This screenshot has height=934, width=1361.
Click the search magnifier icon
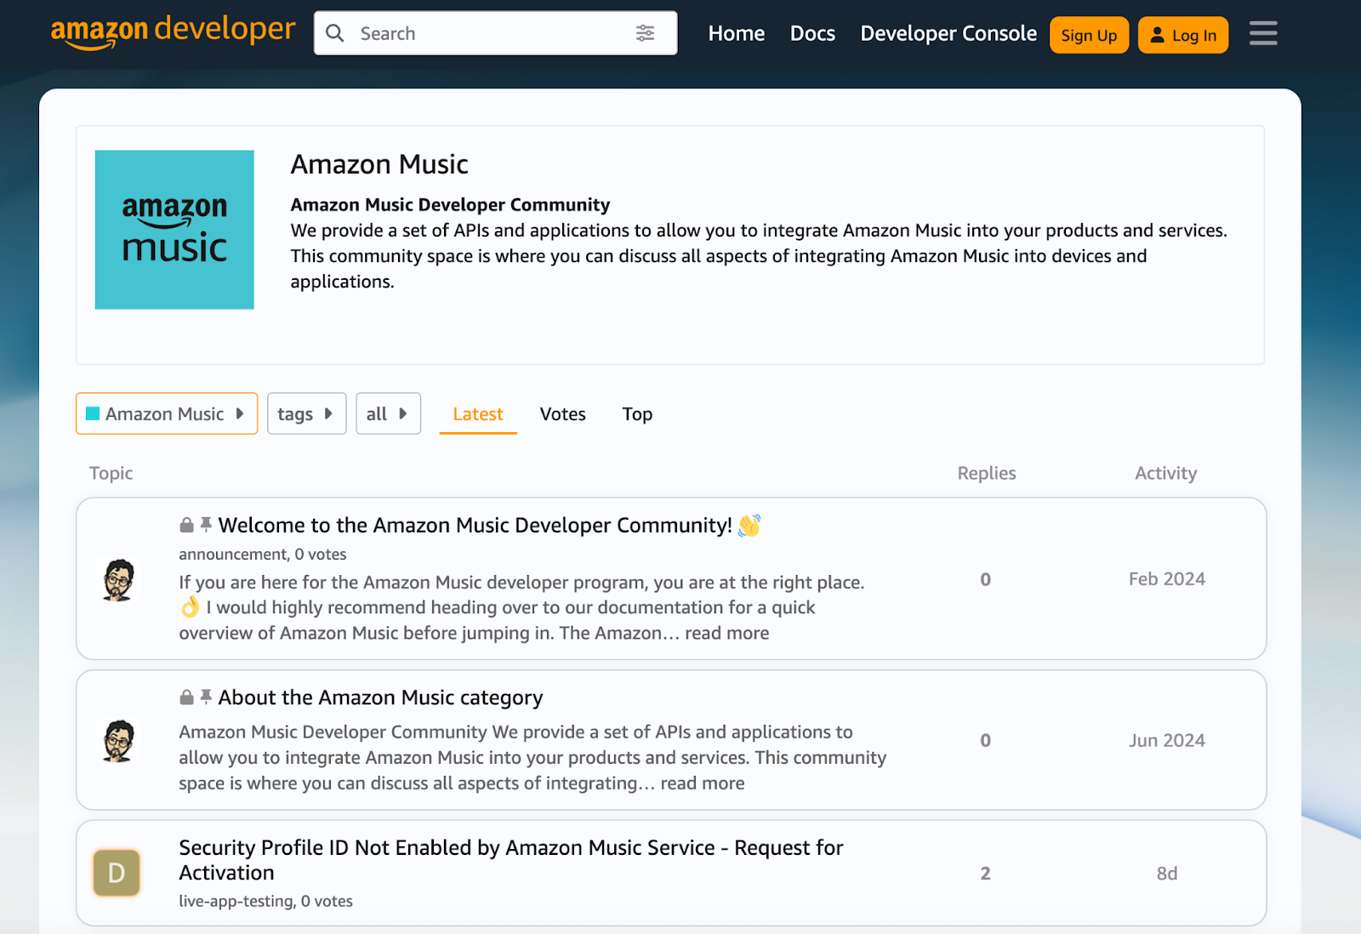point(335,32)
